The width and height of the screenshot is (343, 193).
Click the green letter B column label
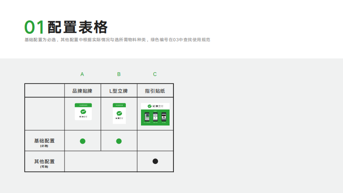click(119, 74)
